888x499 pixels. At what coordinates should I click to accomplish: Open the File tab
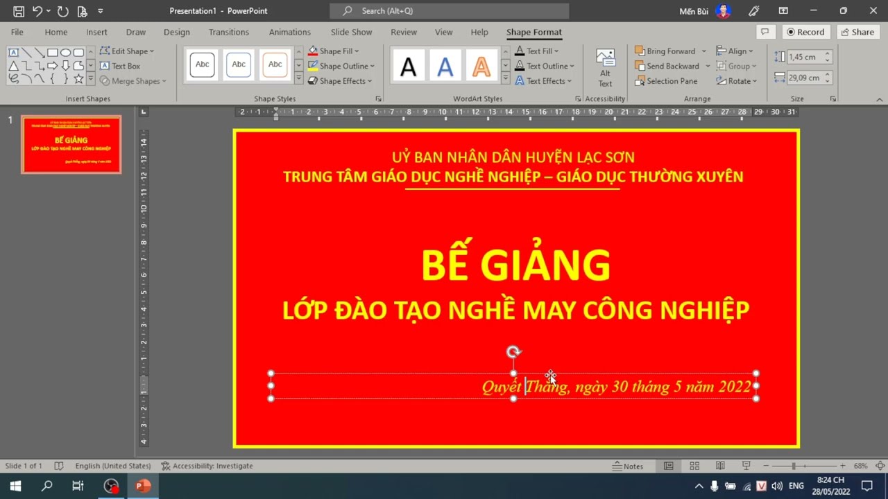coord(17,32)
